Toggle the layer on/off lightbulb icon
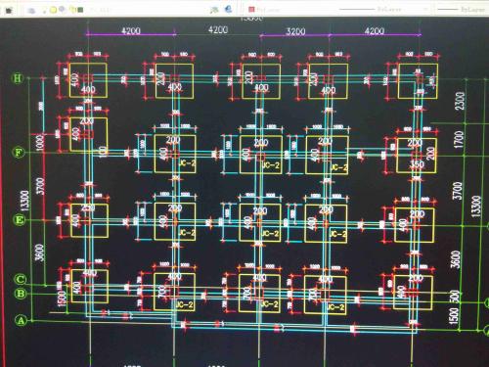 point(45,10)
